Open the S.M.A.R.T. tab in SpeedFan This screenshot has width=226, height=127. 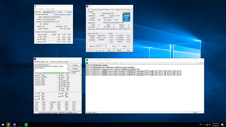click(60, 62)
